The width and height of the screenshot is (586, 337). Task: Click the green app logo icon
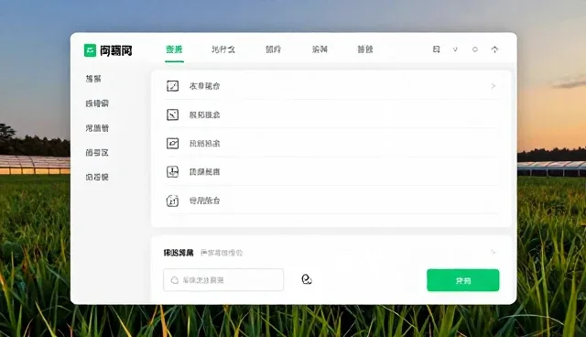click(90, 50)
